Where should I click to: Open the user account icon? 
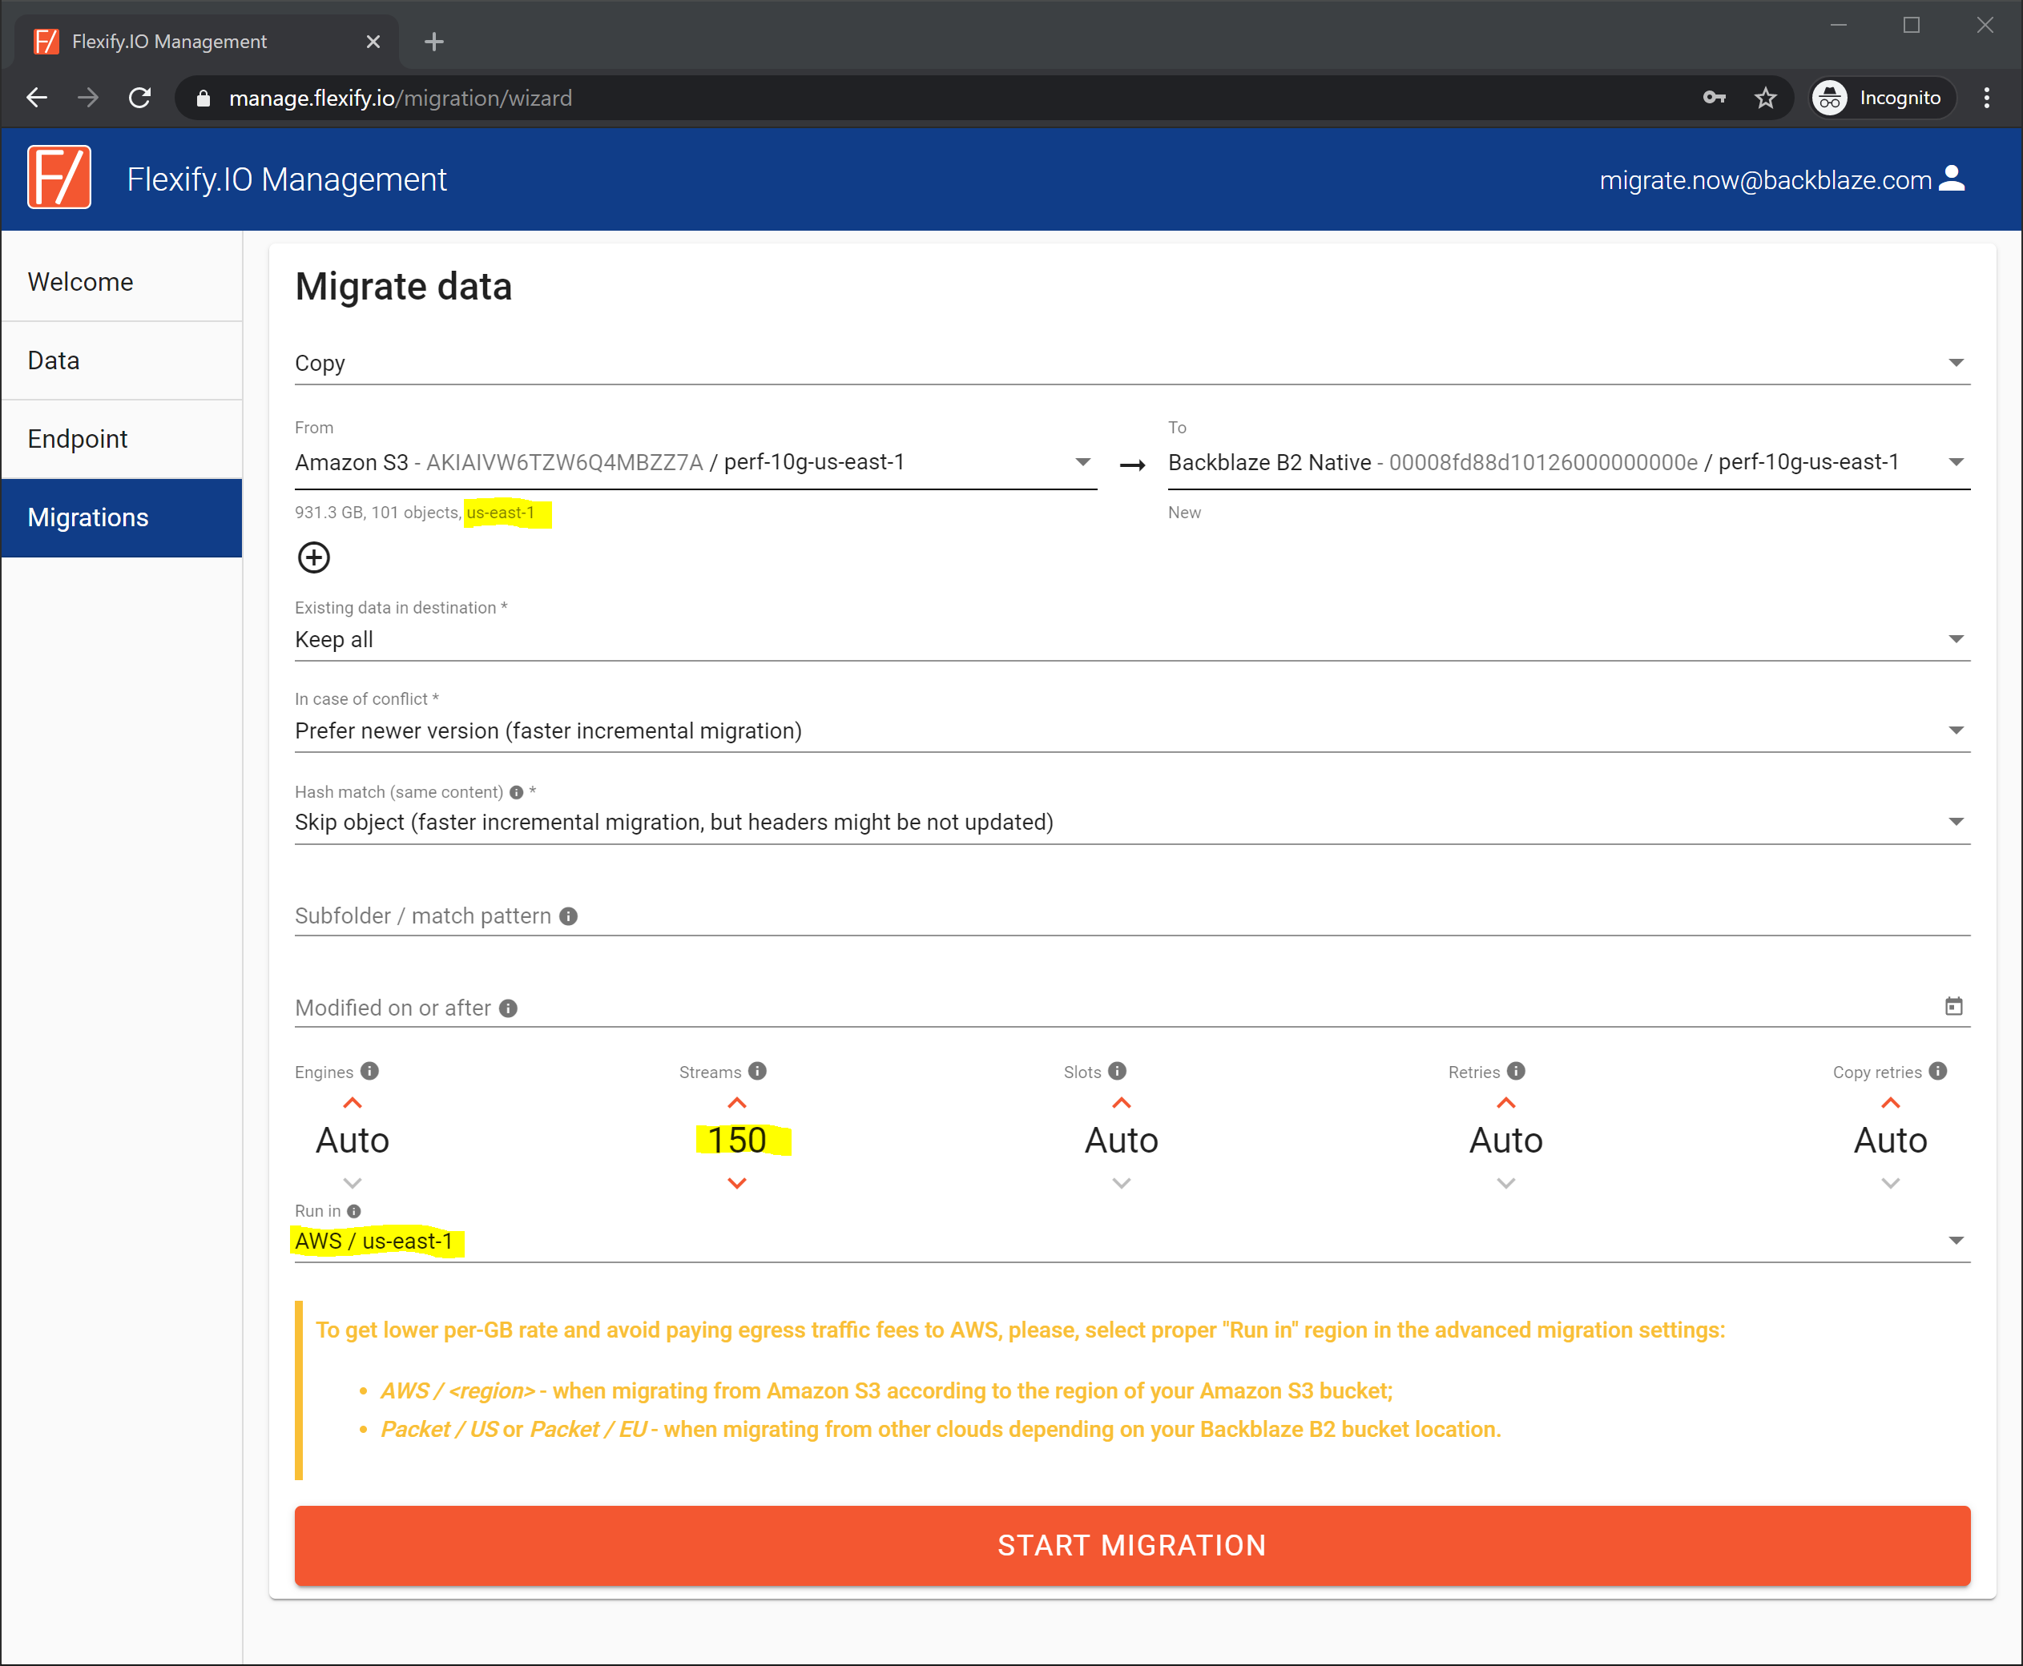click(x=1953, y=179)
